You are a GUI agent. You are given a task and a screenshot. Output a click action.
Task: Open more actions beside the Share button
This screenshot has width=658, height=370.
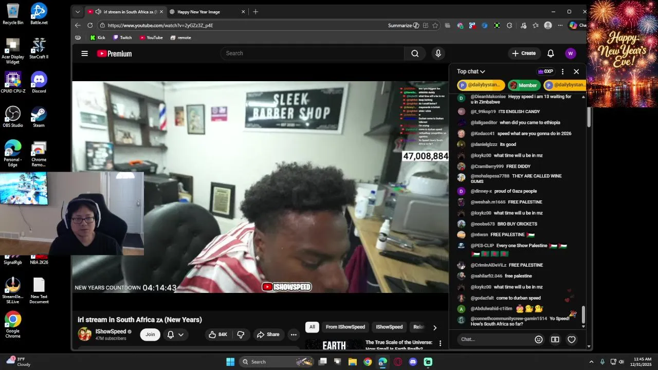pyautogui.click(x=294, y=335)
